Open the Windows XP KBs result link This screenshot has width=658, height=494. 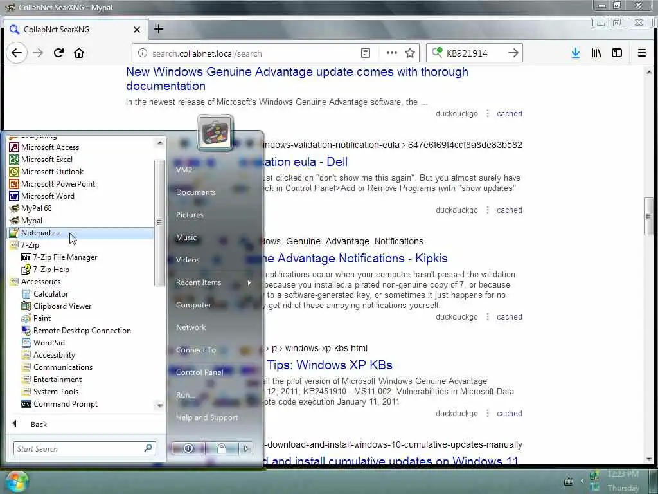[x=330, y=365]
